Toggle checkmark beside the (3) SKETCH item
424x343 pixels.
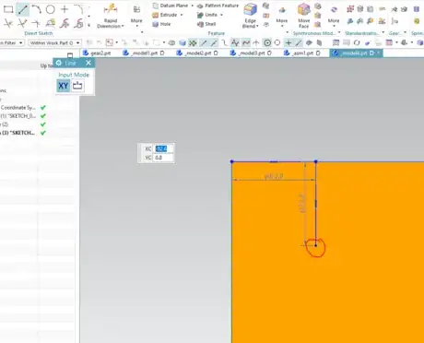point(43,133)
